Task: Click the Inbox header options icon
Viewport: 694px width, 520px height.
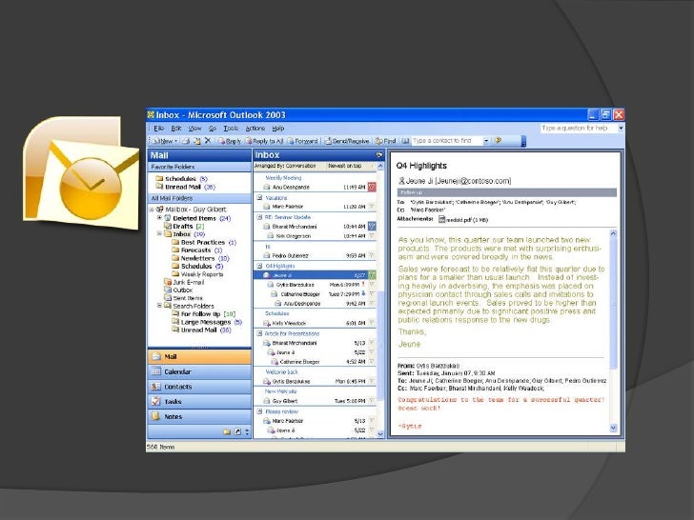Action: [379, 154]
